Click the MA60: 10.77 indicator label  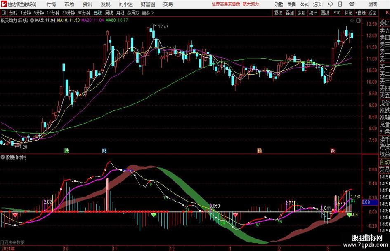click(117, 20)
